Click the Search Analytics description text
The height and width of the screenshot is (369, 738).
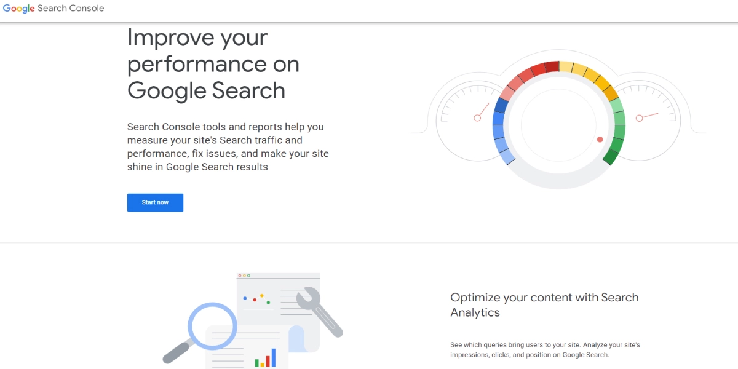(544, 349)
